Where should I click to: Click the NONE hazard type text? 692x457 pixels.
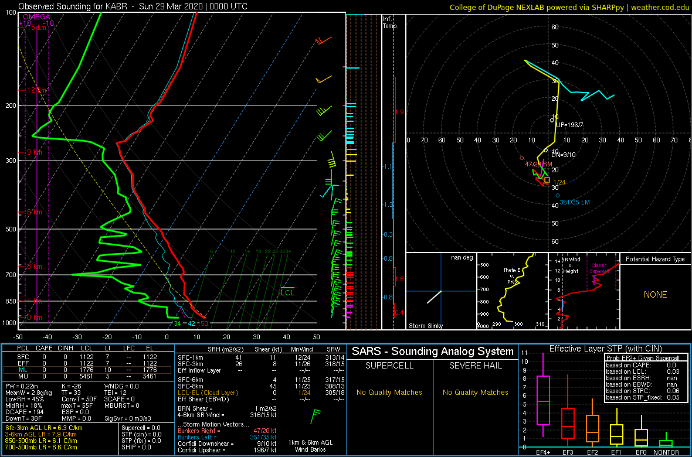point(655,295)
